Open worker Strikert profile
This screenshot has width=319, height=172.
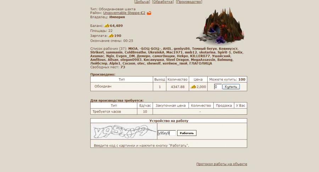click(97, 52)
